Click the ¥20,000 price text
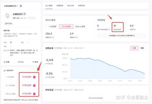The image size is (152, 104). tap(27, 77)
